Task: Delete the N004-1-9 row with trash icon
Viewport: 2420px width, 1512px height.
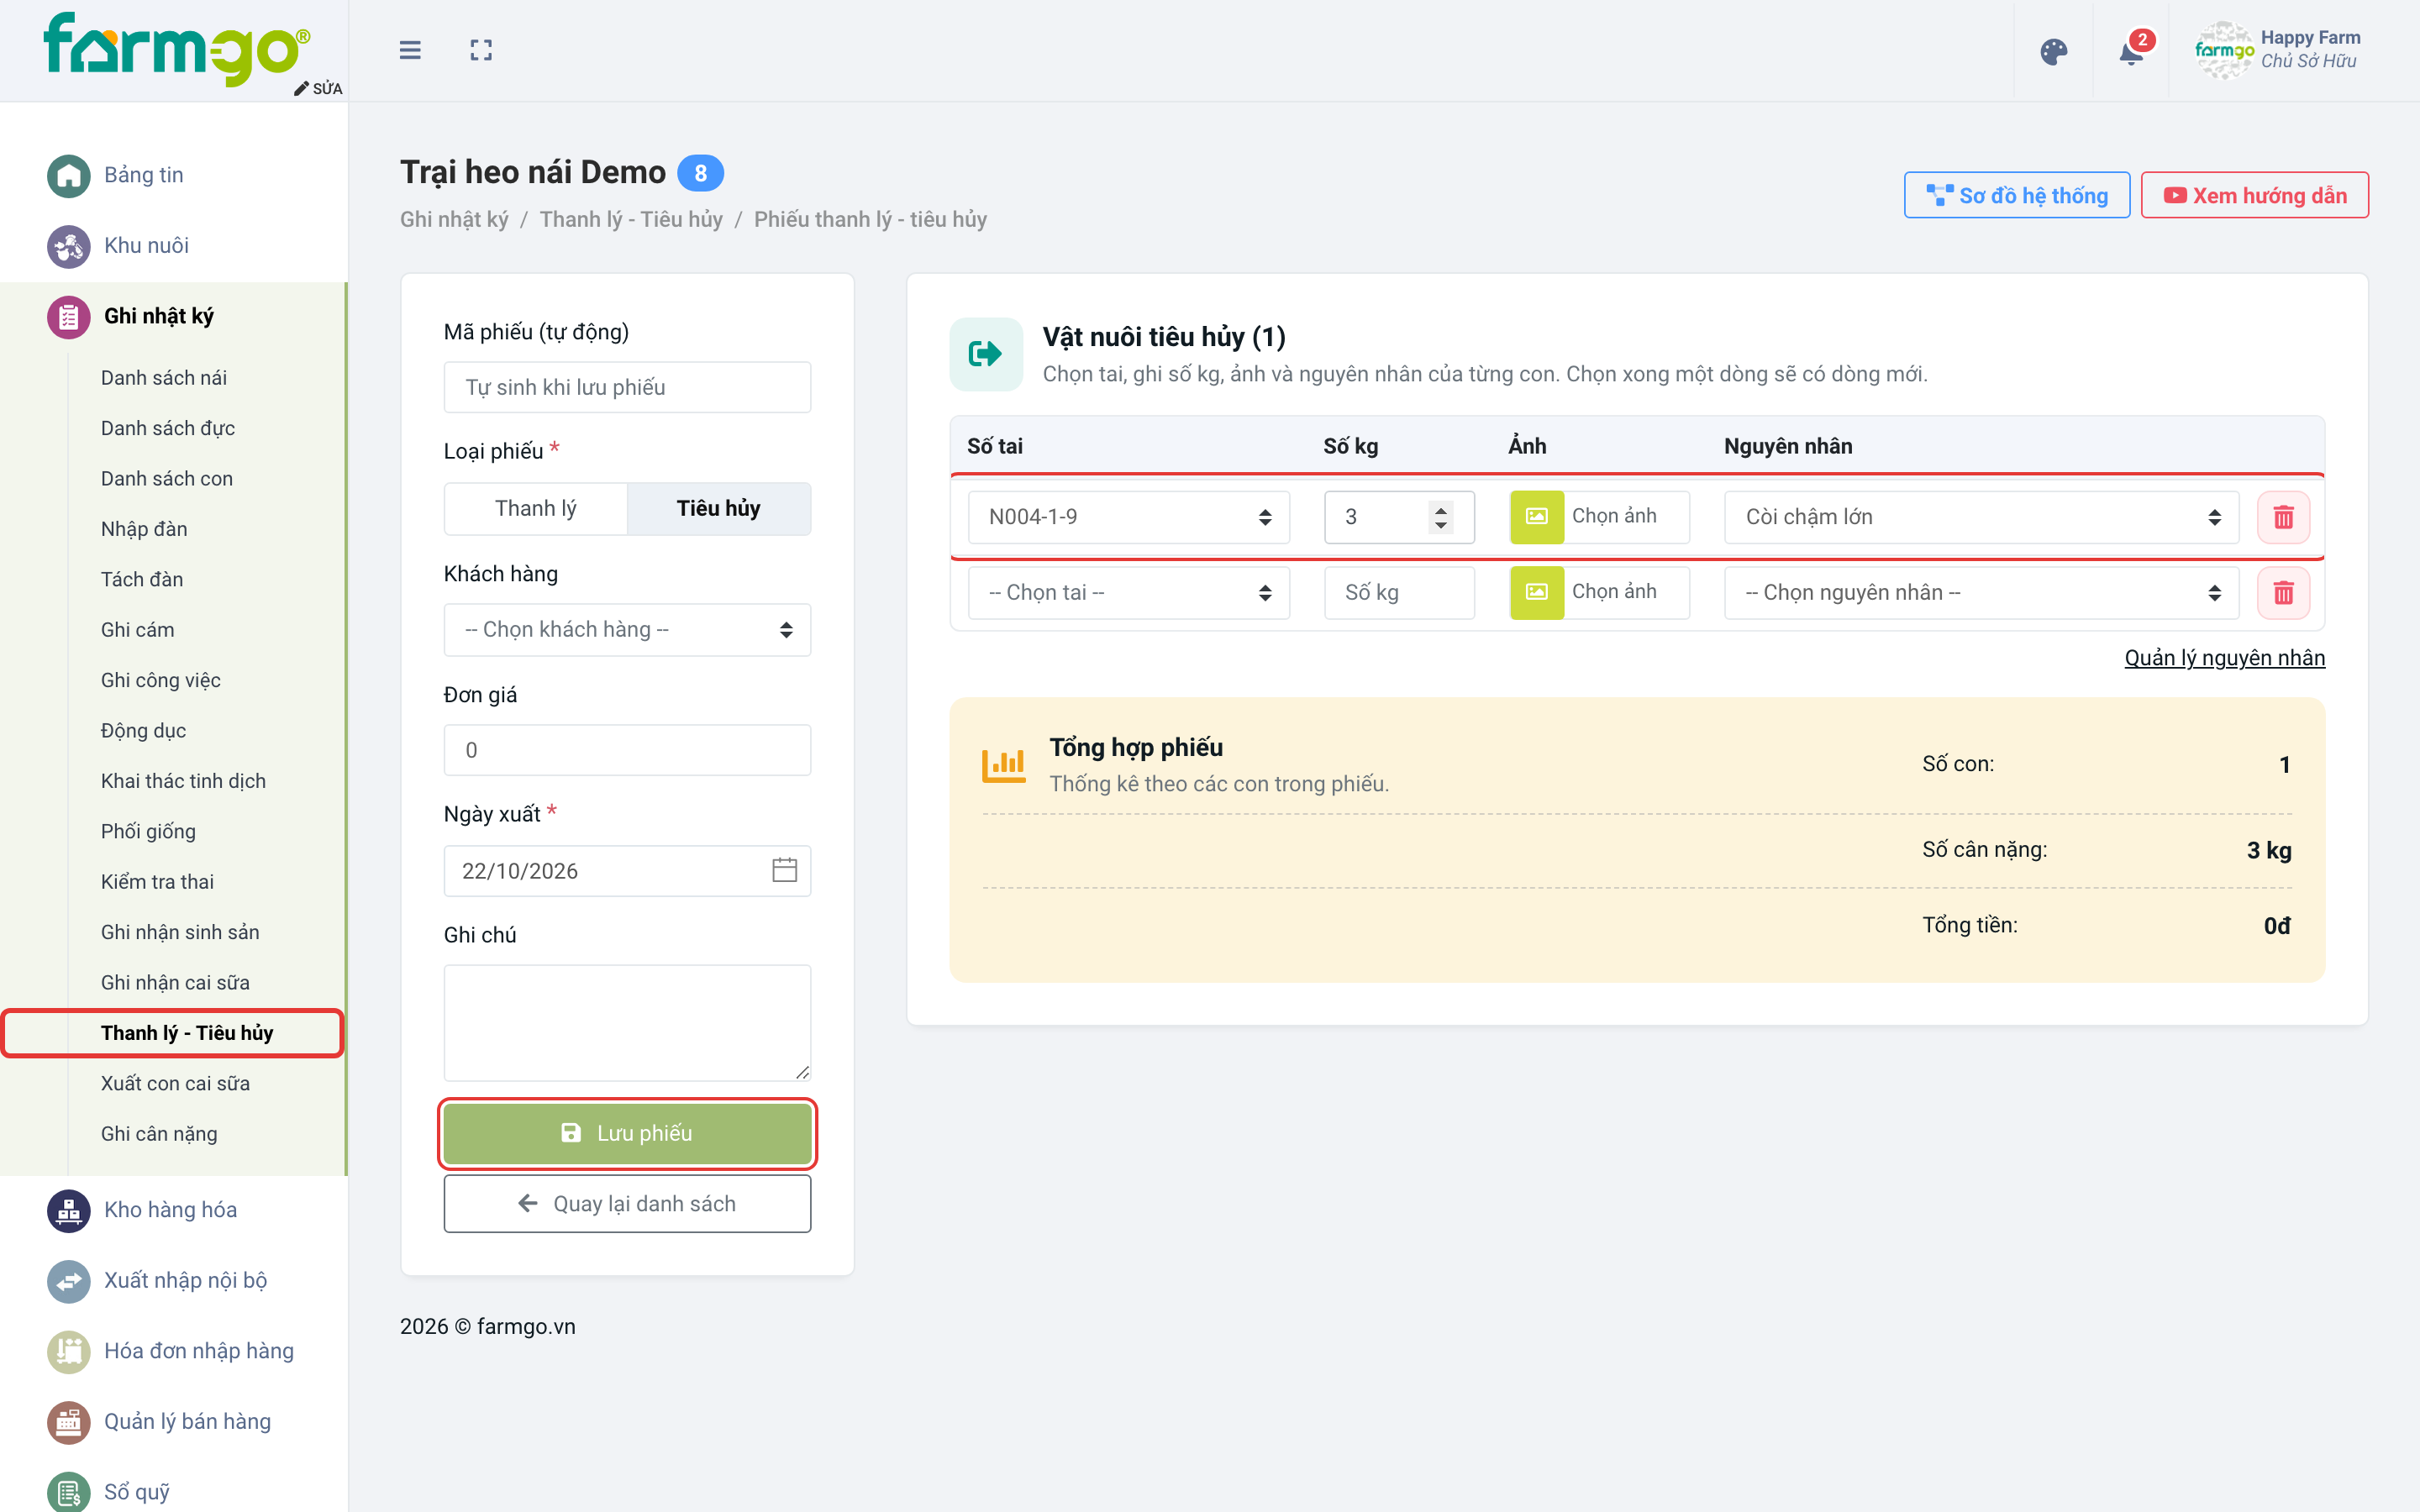Action: tap(2283, 517)
